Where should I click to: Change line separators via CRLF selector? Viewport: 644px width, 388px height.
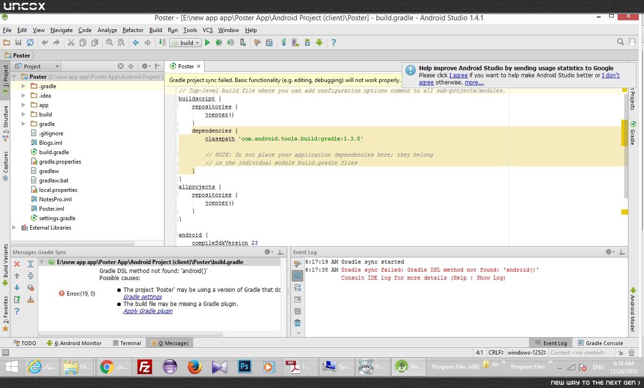[x=496, y=353]
